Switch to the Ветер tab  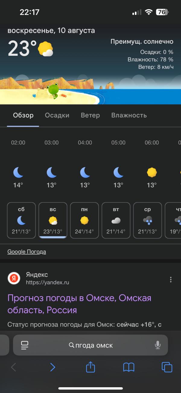90,115
